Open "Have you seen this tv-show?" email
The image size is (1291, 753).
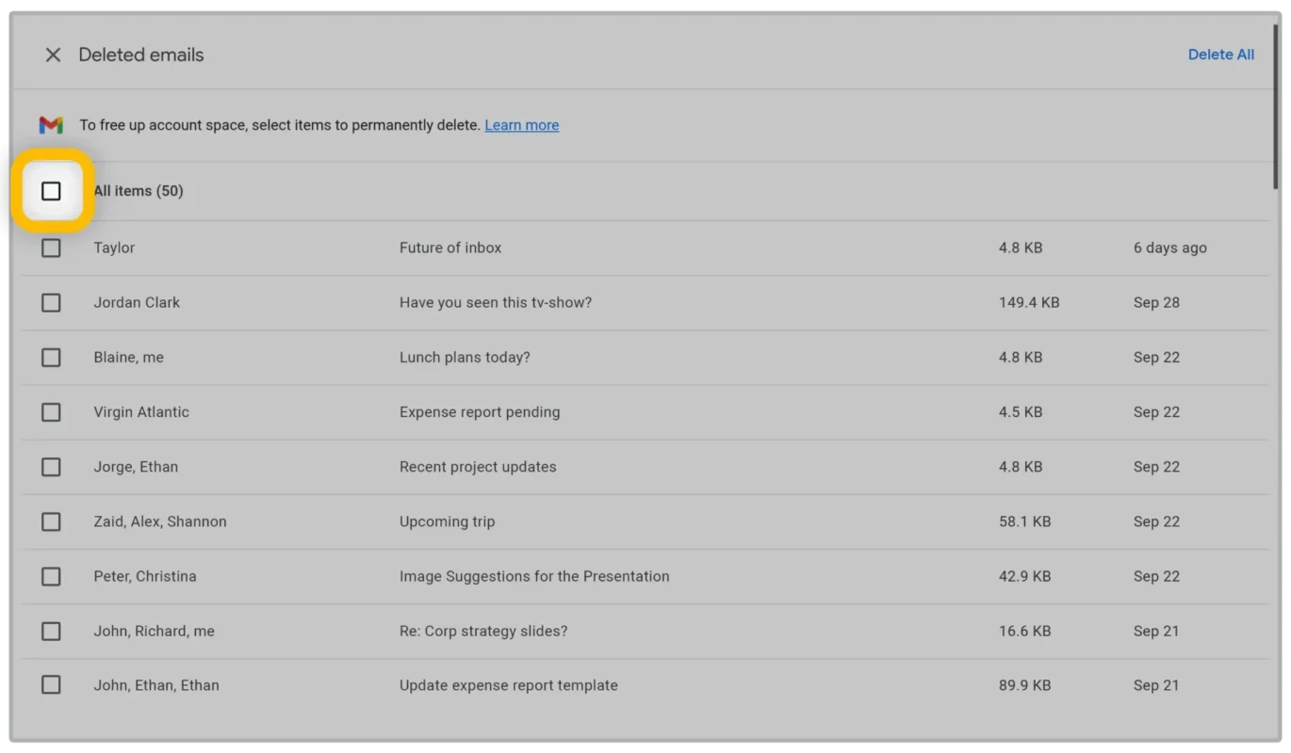pyautogui.click(x=496, y=302)
